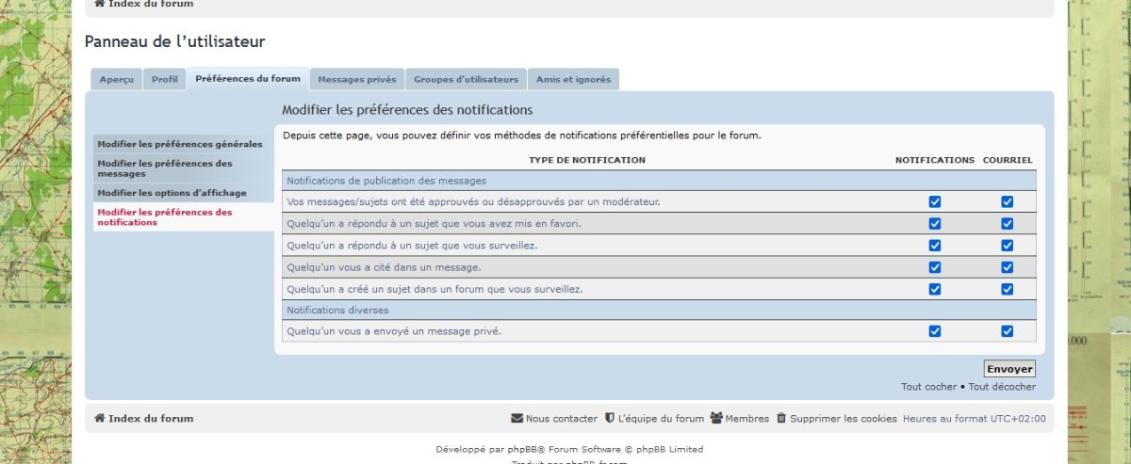Toggle Courriel for replies to watched topics

(1007, 246)
